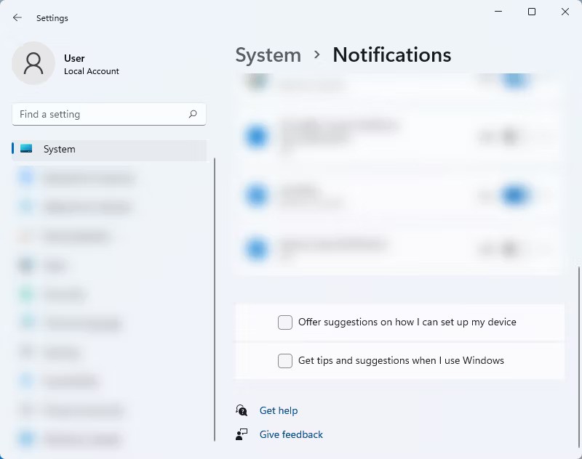Screen dimensions: 582x459
Task: Click the breadcrumb chevron separator
Action: (316, 54)
